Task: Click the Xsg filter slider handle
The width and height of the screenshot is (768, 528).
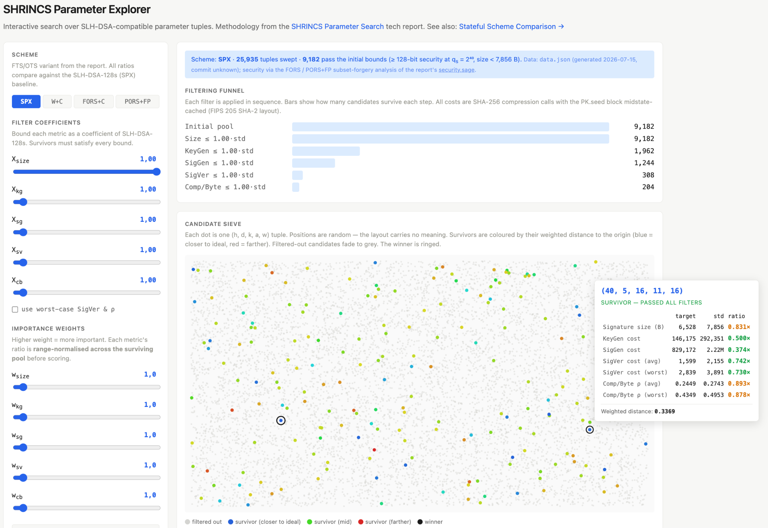Action: point(23,232)
